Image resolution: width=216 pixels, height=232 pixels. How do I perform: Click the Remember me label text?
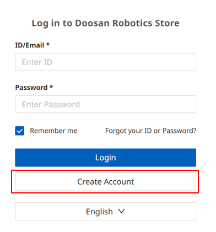pyautogui.click(x=53, y=131)
